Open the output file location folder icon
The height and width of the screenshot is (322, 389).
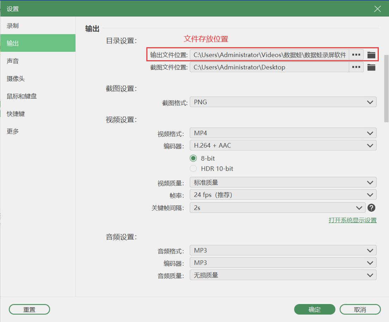tap(371, 55)
